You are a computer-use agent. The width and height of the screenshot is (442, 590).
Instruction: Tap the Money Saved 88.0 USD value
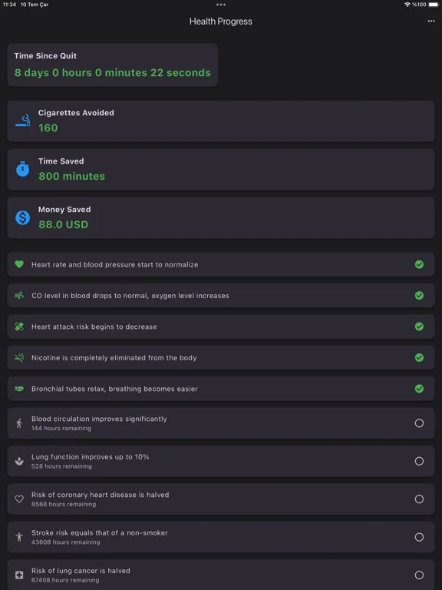pyautogui.click(x=63, y=224)
